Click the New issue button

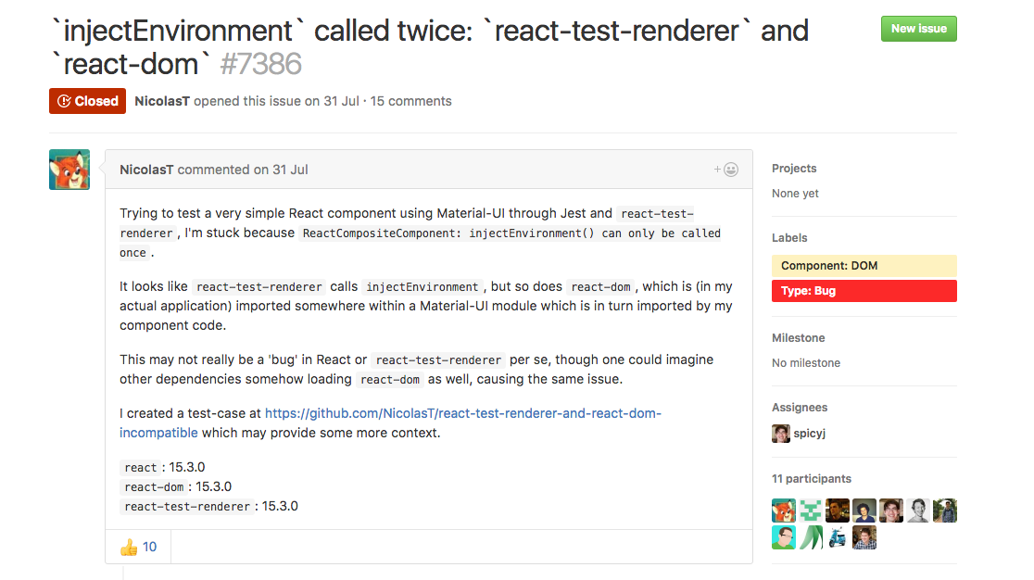918,29
